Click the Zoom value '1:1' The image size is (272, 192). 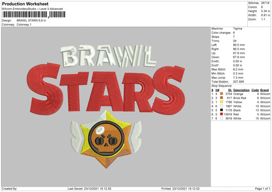coord(263,19)
